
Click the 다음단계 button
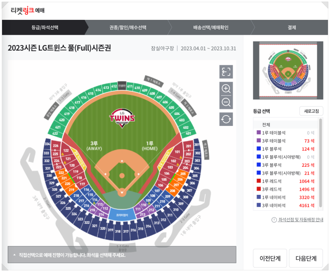tap(306, 258)
